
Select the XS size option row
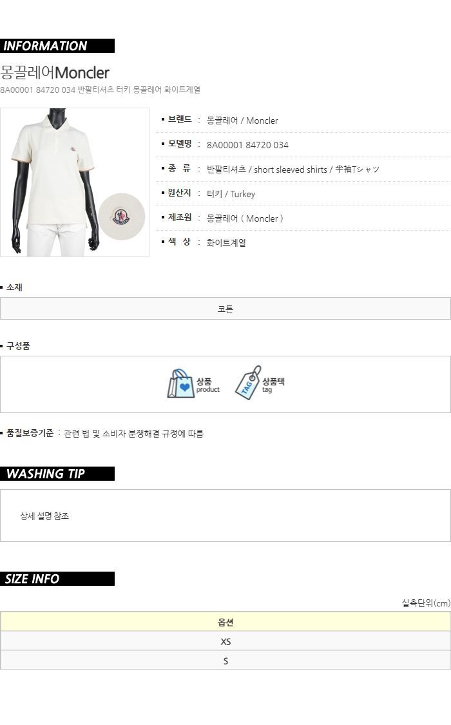click(225, 641)
